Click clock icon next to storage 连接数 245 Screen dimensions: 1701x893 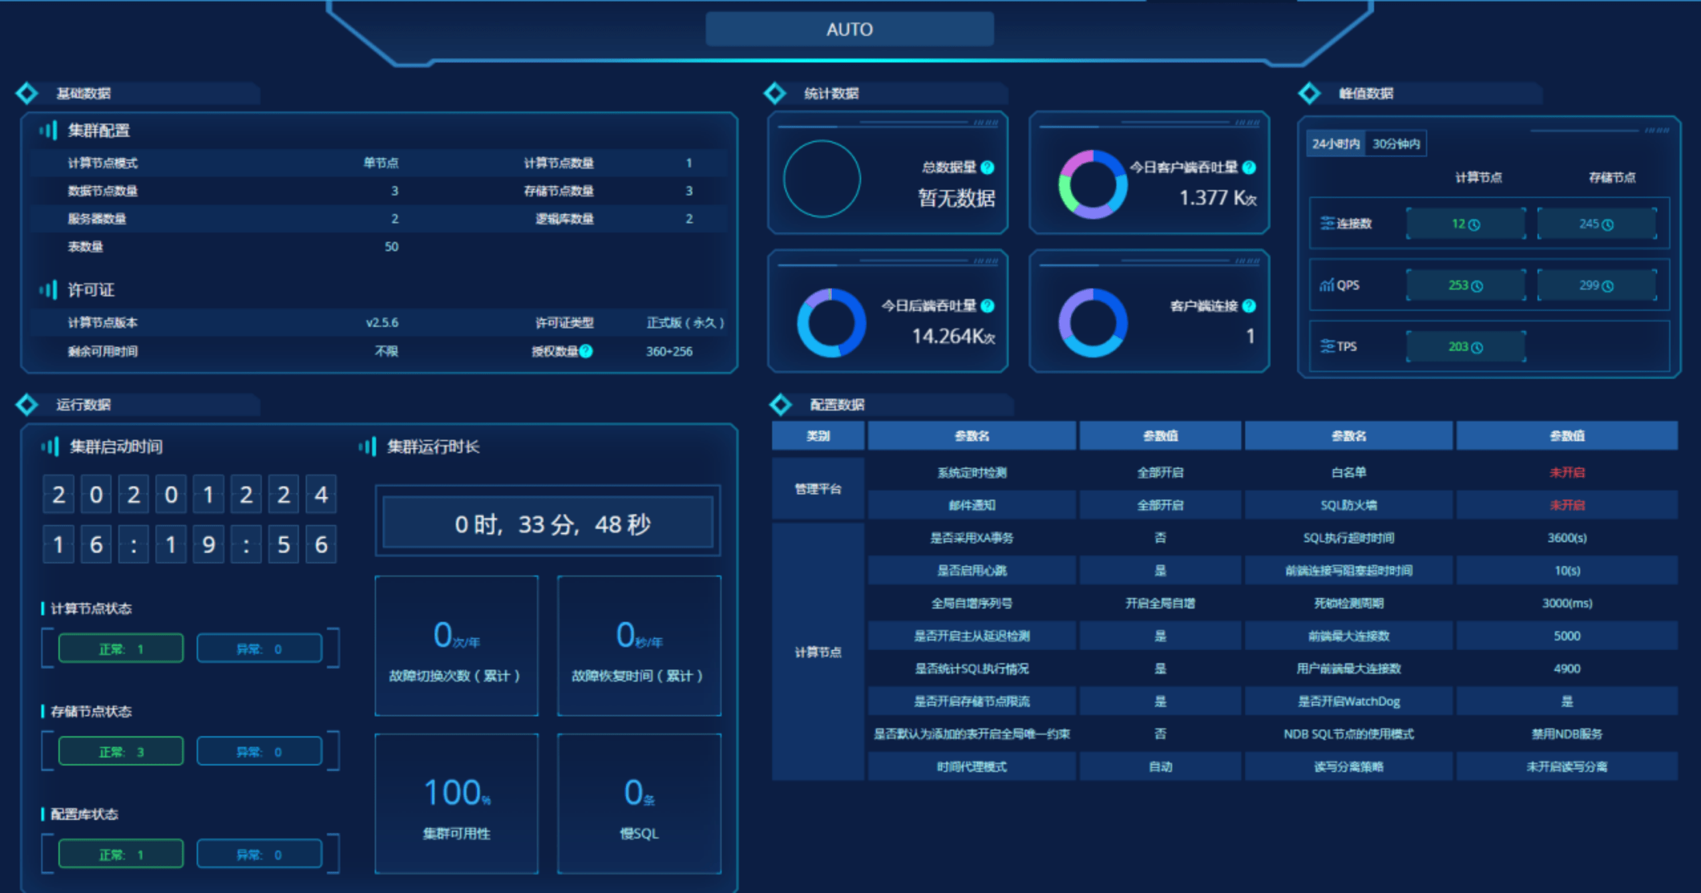pos(1607,225)
